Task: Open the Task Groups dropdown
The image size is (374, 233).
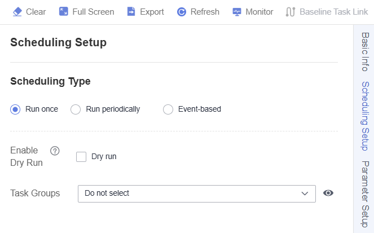Action: pyautogui.click(x=197, y=194)
